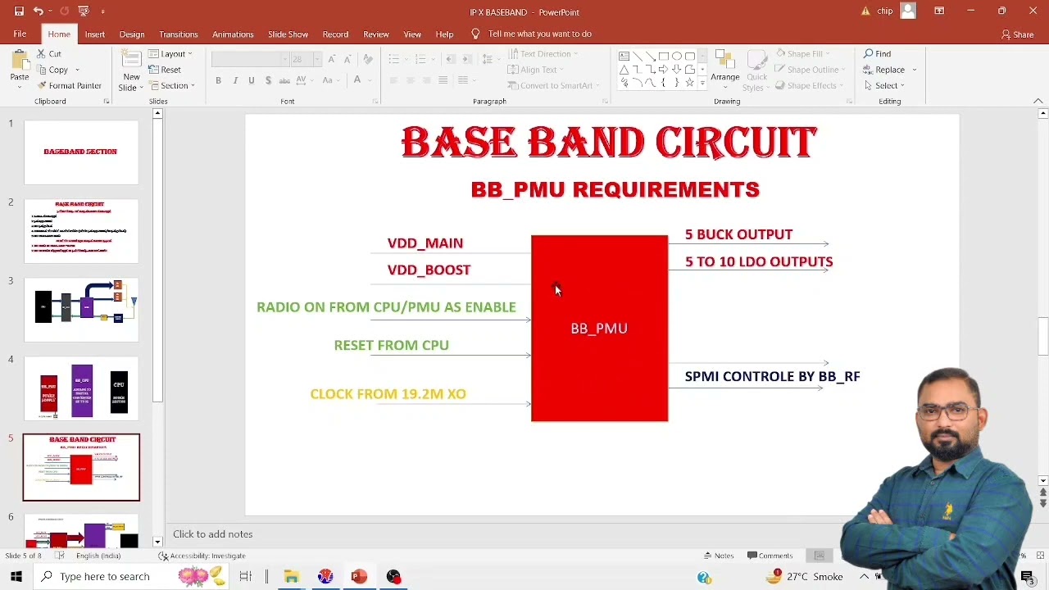Click the Share button
Viewport: 1049px width, 590px height.
1017,34
